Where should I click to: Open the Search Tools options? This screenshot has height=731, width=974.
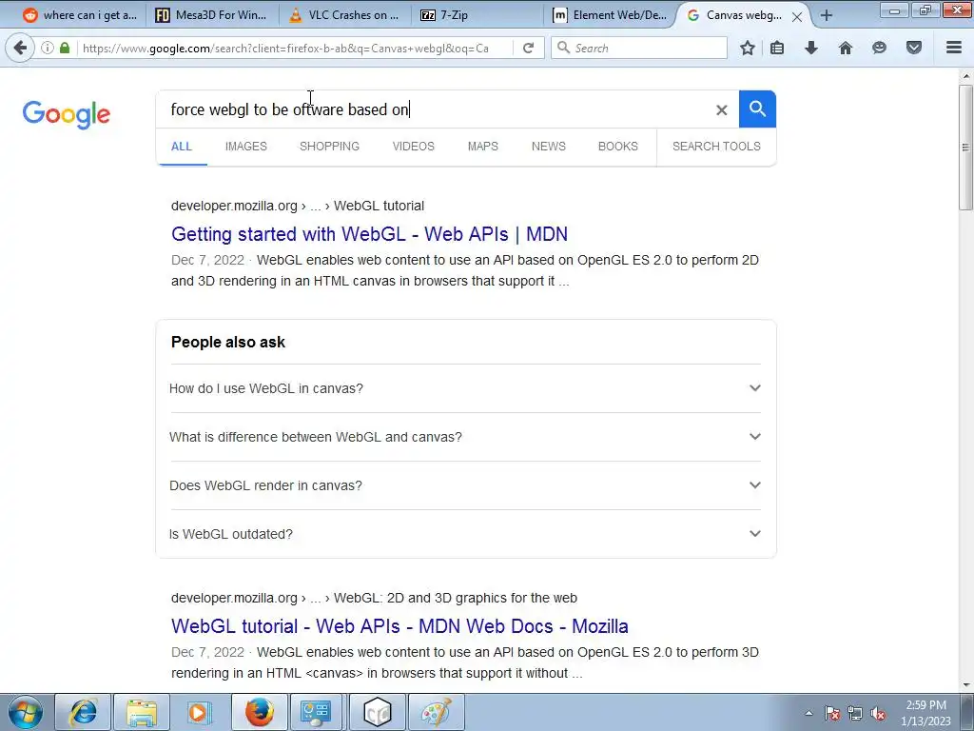pos(716,146)
